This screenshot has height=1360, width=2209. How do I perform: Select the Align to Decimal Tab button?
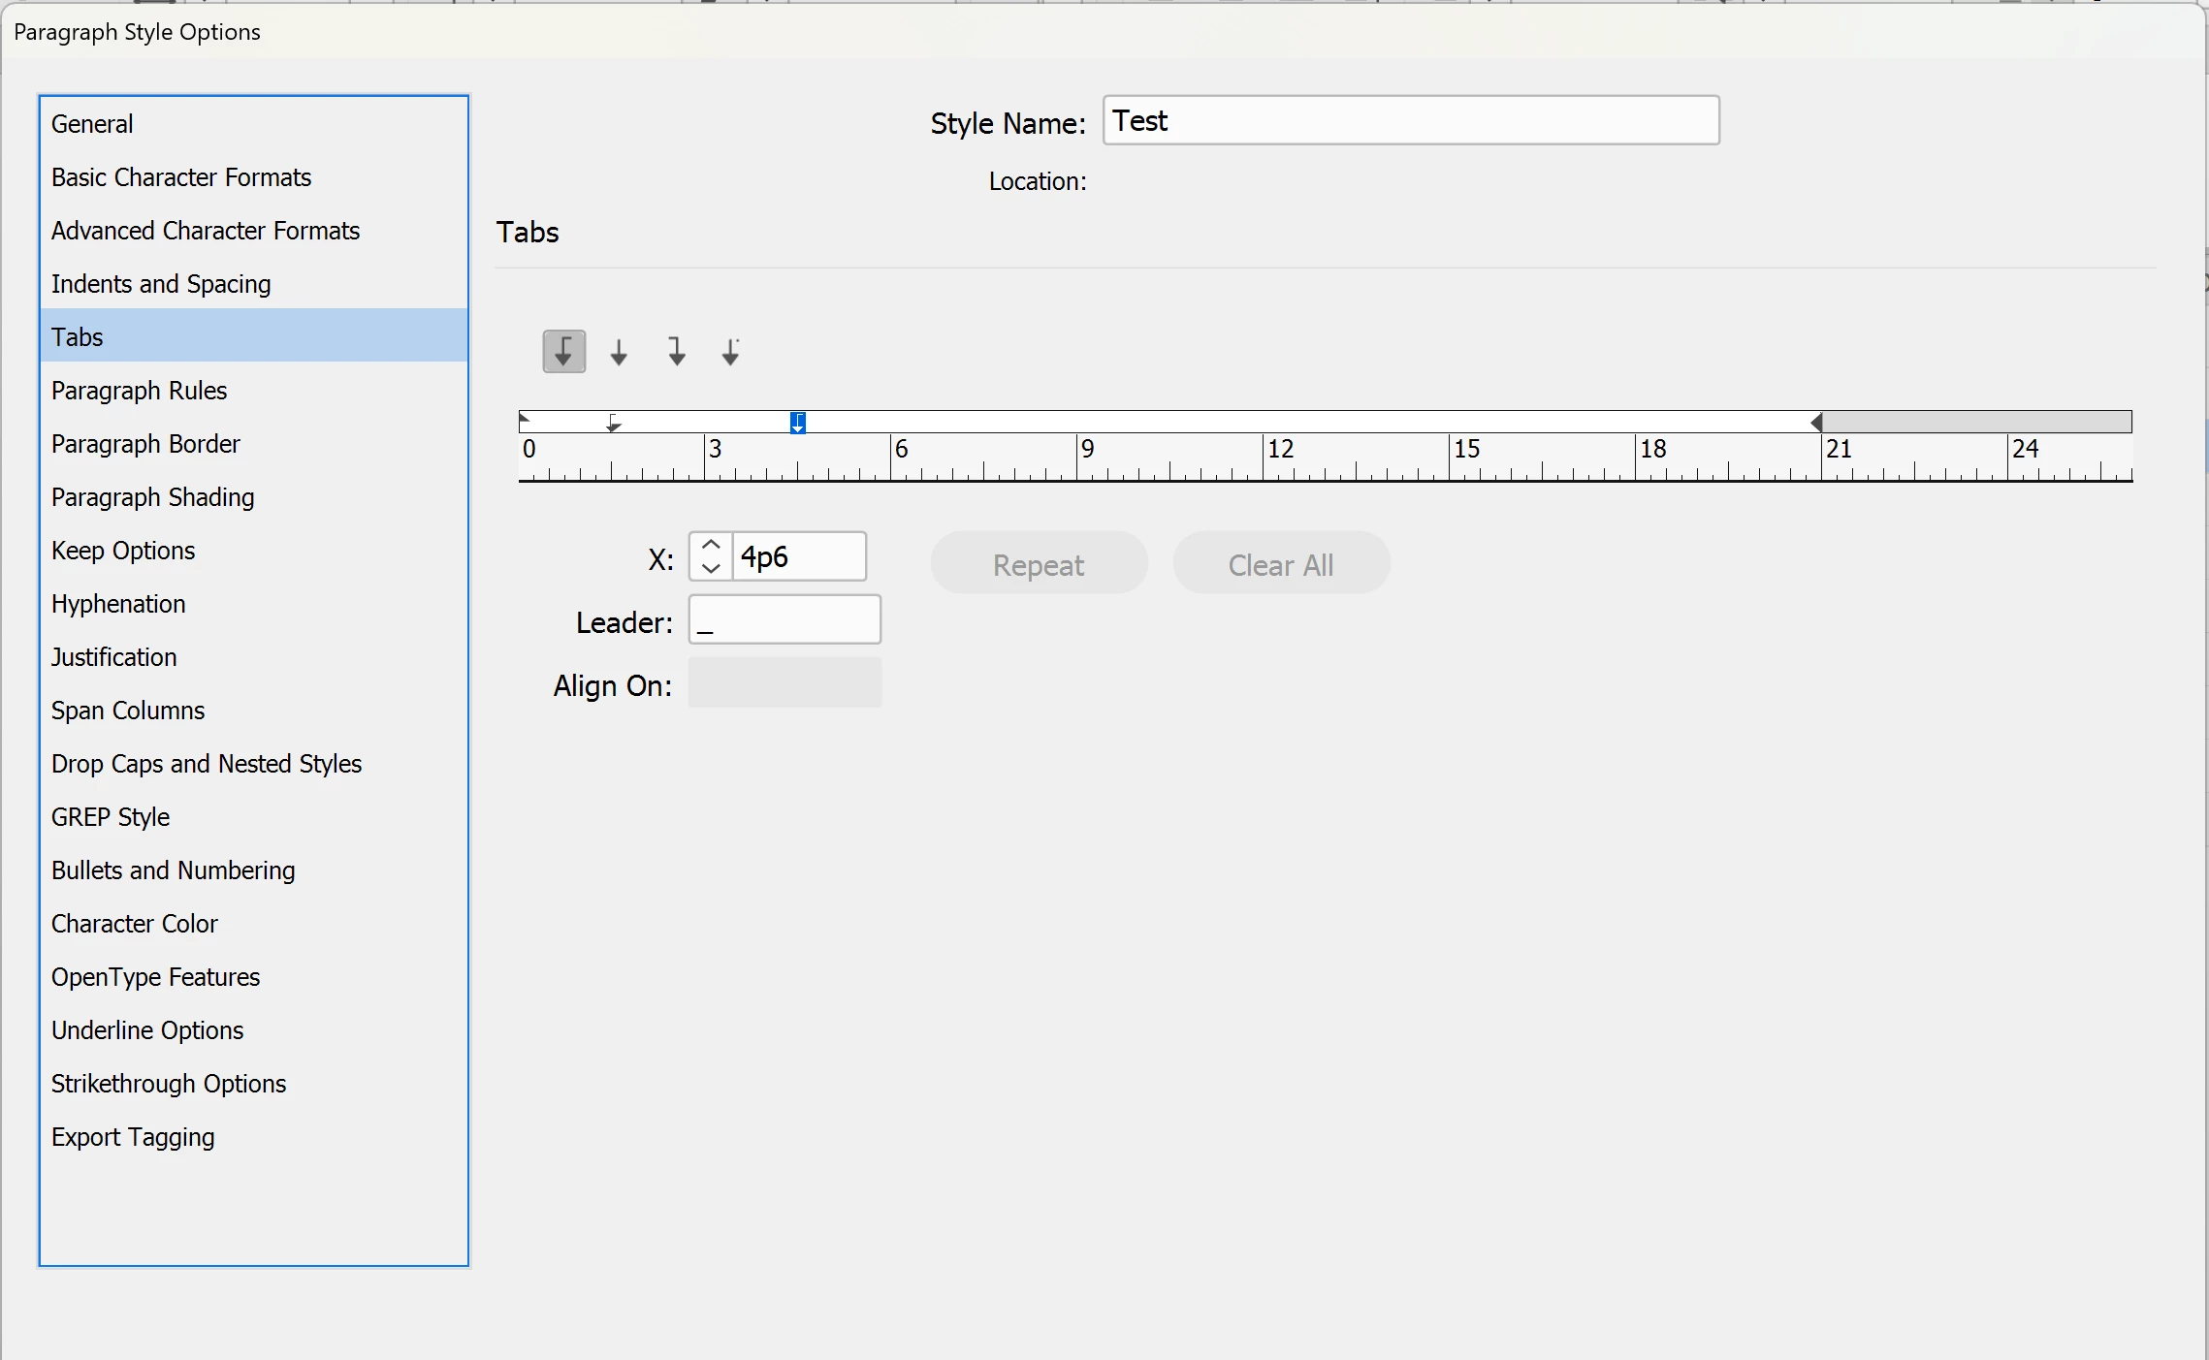point(731,352)
